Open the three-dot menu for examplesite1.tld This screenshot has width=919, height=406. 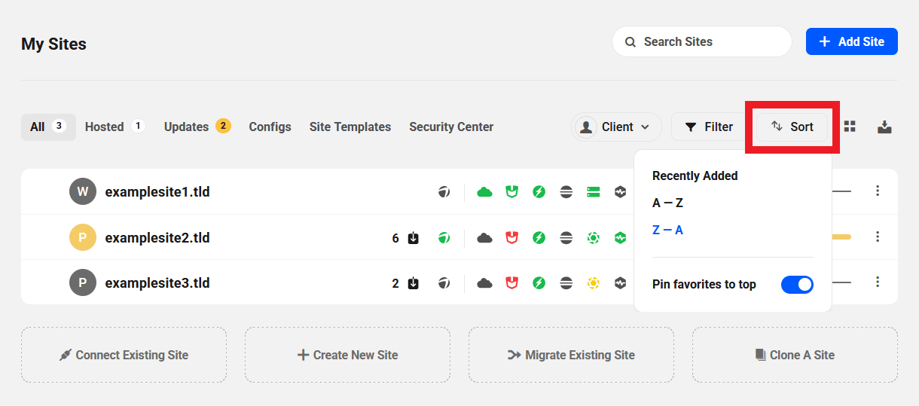tap(878, 191)
